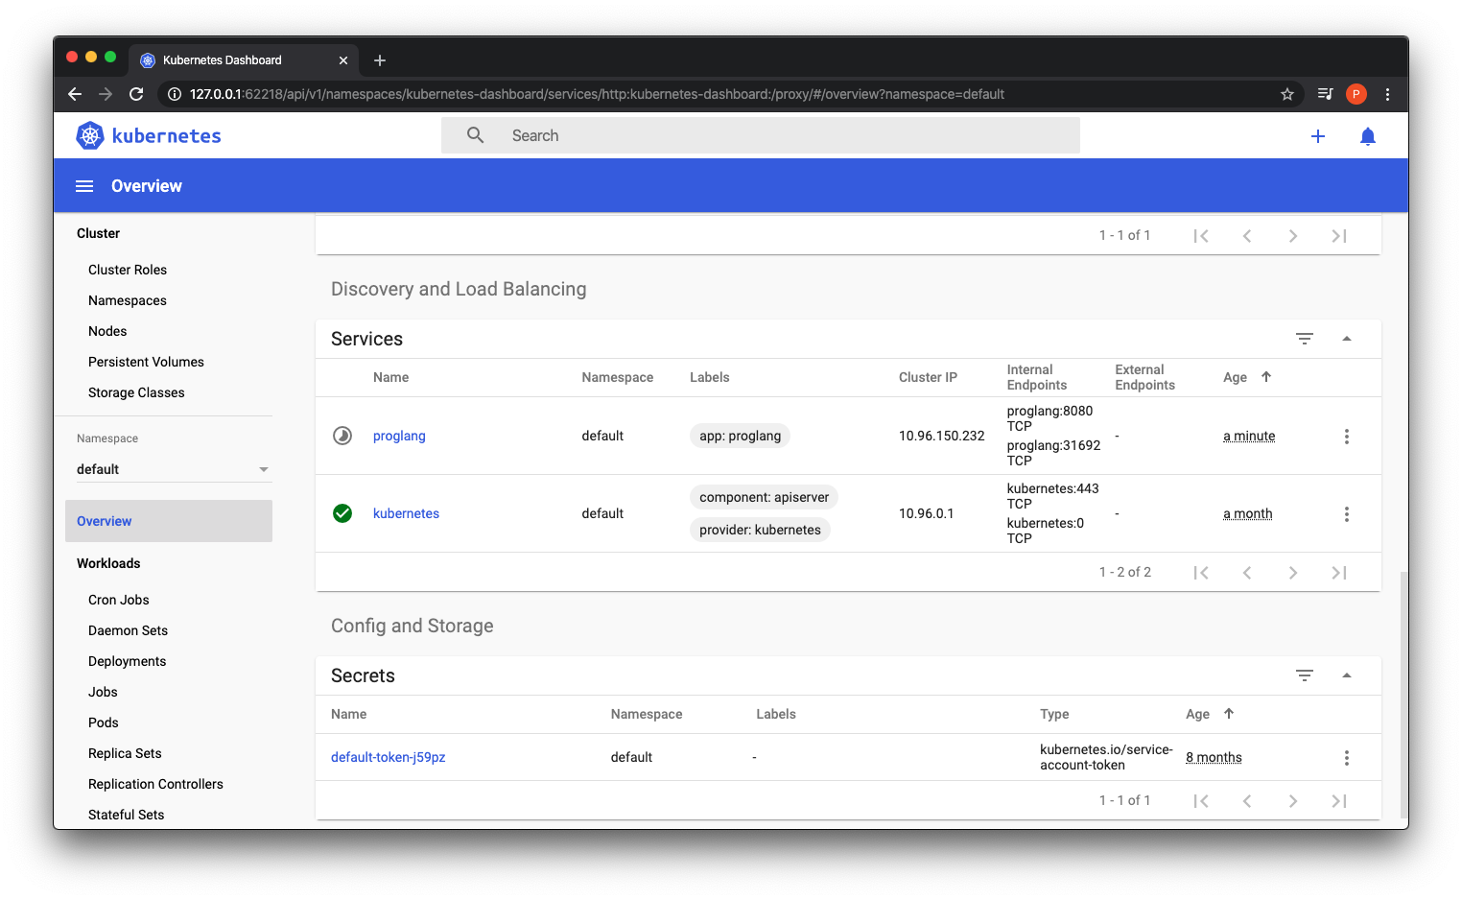Click the Kubernetes logo icon

point(89,135)
